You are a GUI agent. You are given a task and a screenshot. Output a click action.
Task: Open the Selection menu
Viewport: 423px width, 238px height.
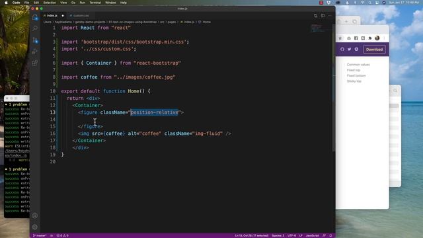point(50,3)
